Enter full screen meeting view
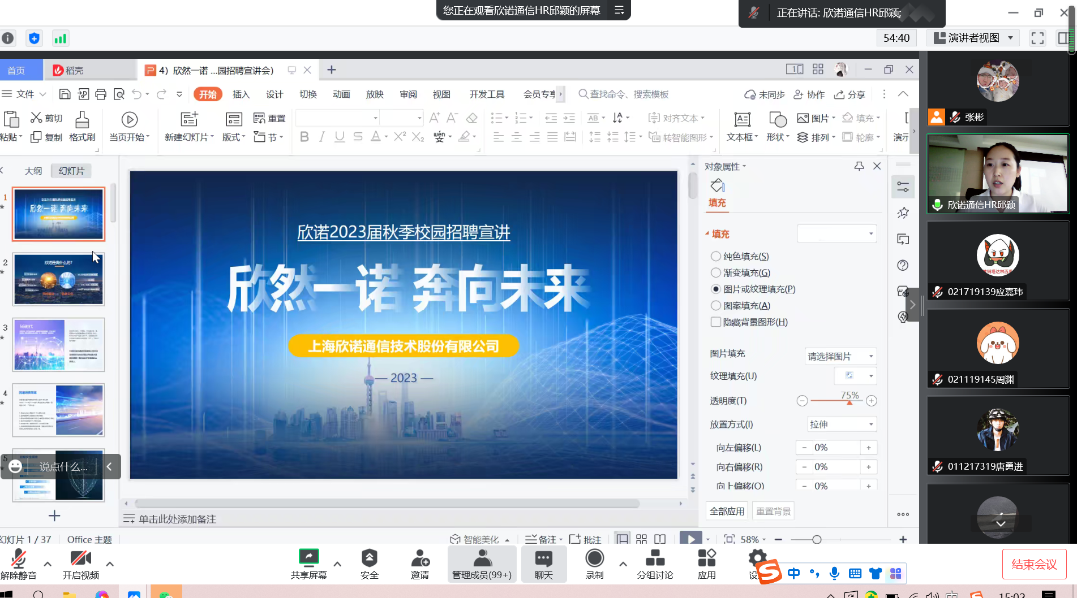Screen dimensions: 1077x598 [x=1037, y=38]
